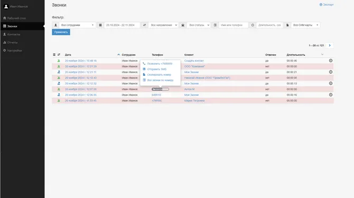The height and width of the screenshot is (198, 354).
Task: Click the phone status icon in the filter bar
Action: [x=183, y=25]
